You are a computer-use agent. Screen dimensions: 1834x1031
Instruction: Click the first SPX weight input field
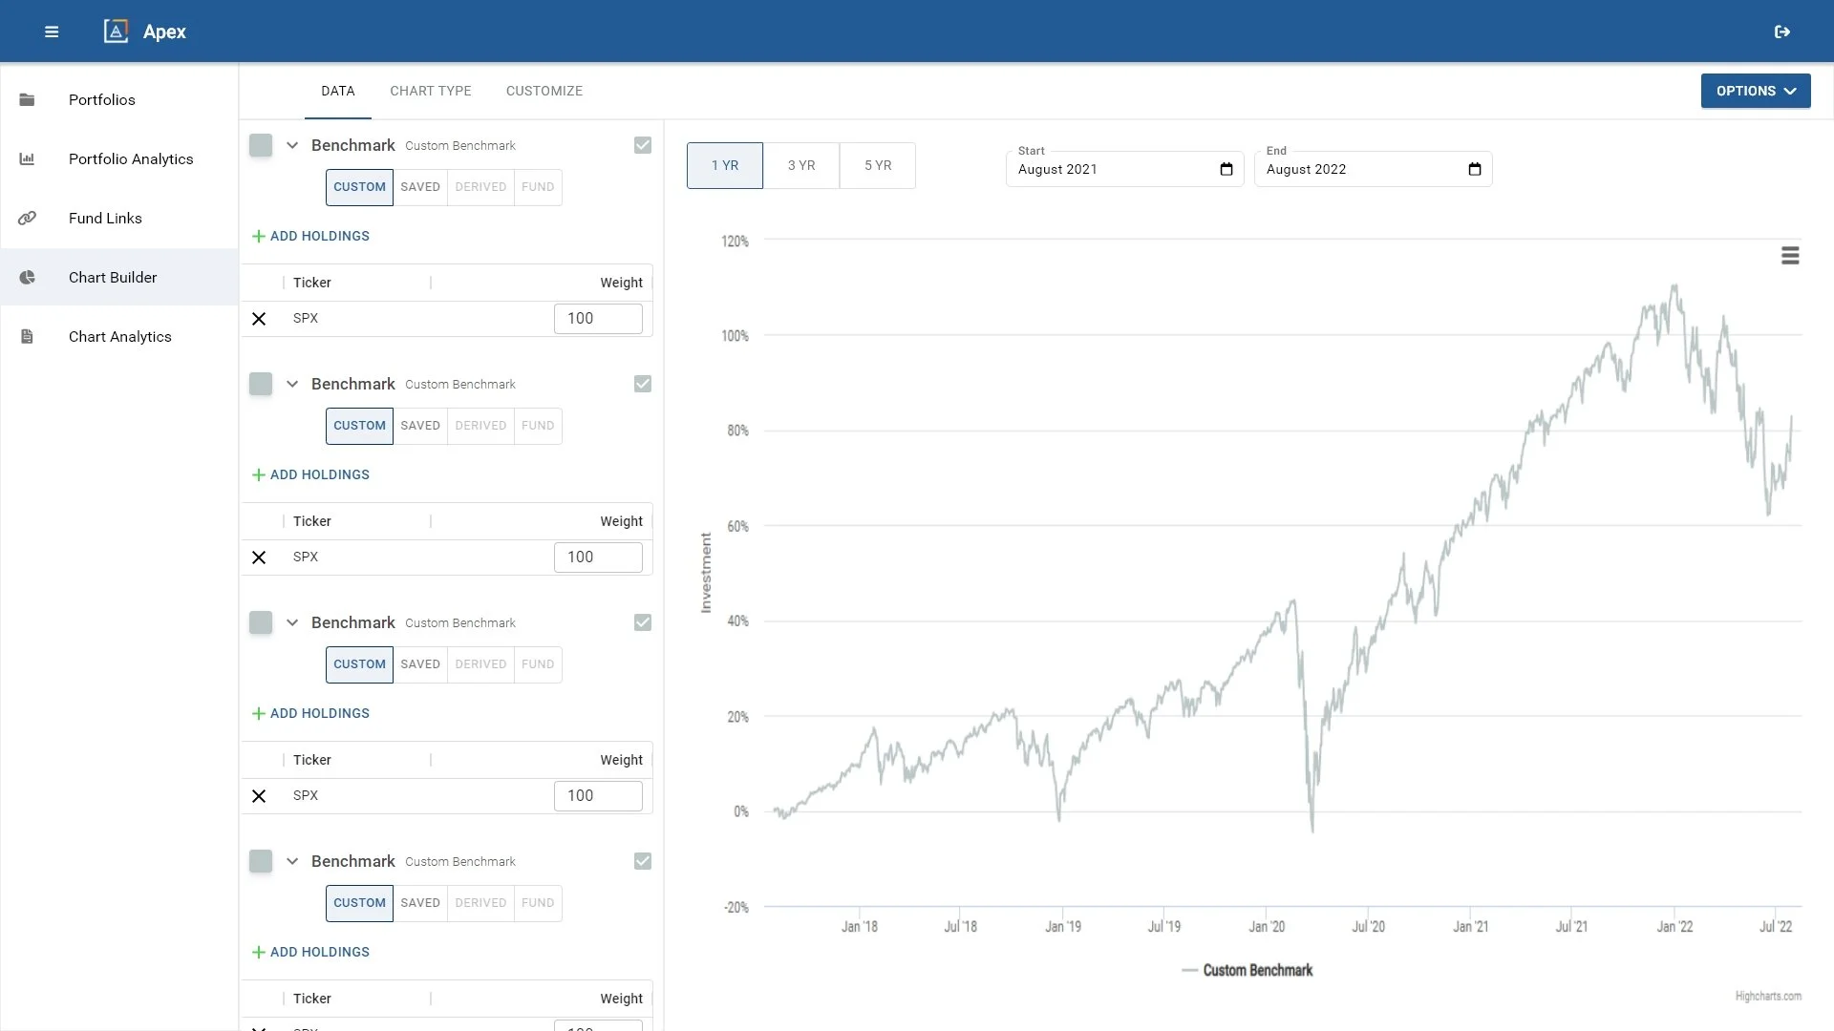tap(598, 319)
